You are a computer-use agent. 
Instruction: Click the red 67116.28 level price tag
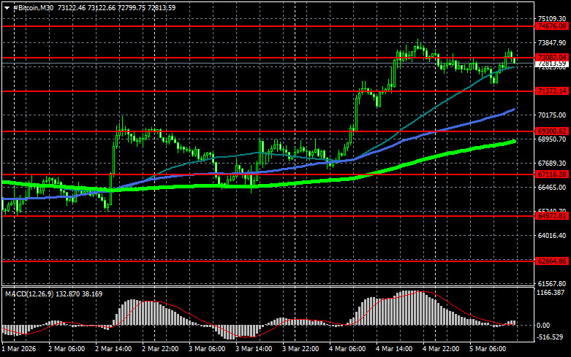tap(552, 174)
